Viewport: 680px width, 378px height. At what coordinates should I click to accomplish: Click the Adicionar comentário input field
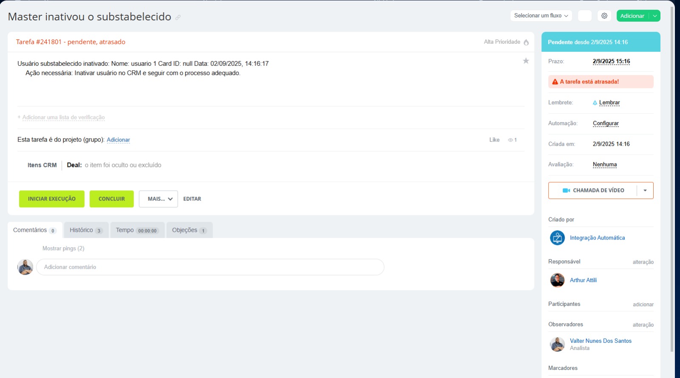[210, 267]
